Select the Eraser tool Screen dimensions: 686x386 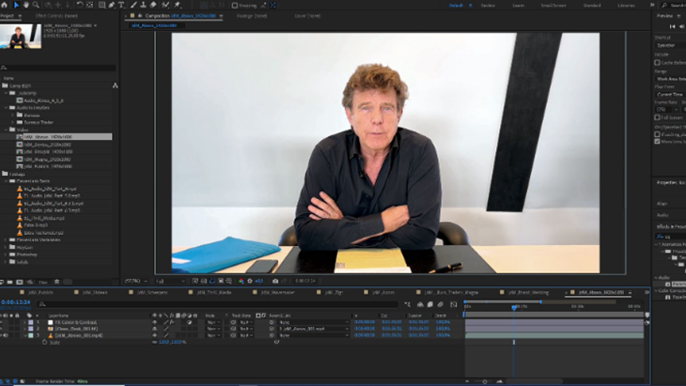pos(153,5)
